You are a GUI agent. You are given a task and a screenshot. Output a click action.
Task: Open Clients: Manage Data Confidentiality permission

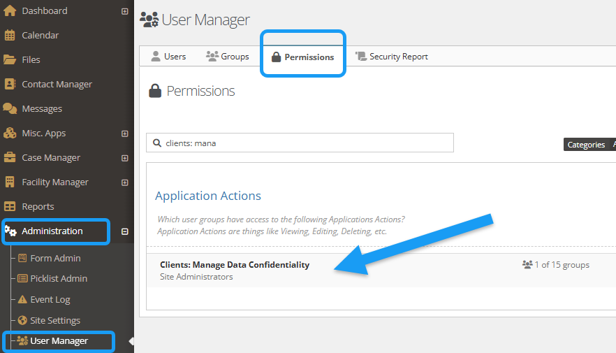[235, 265]
